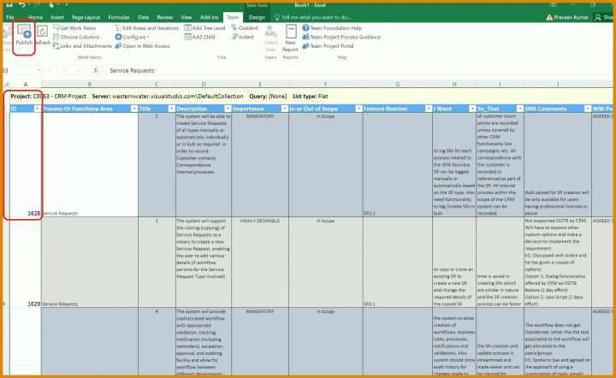The image size is (616, 378).
Task: Create a New Report
Action: click(290, 38)
